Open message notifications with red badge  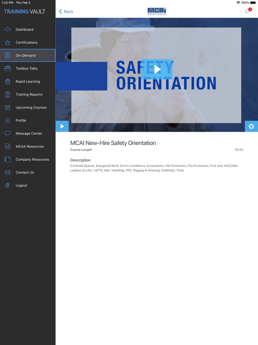coord(248,11)
